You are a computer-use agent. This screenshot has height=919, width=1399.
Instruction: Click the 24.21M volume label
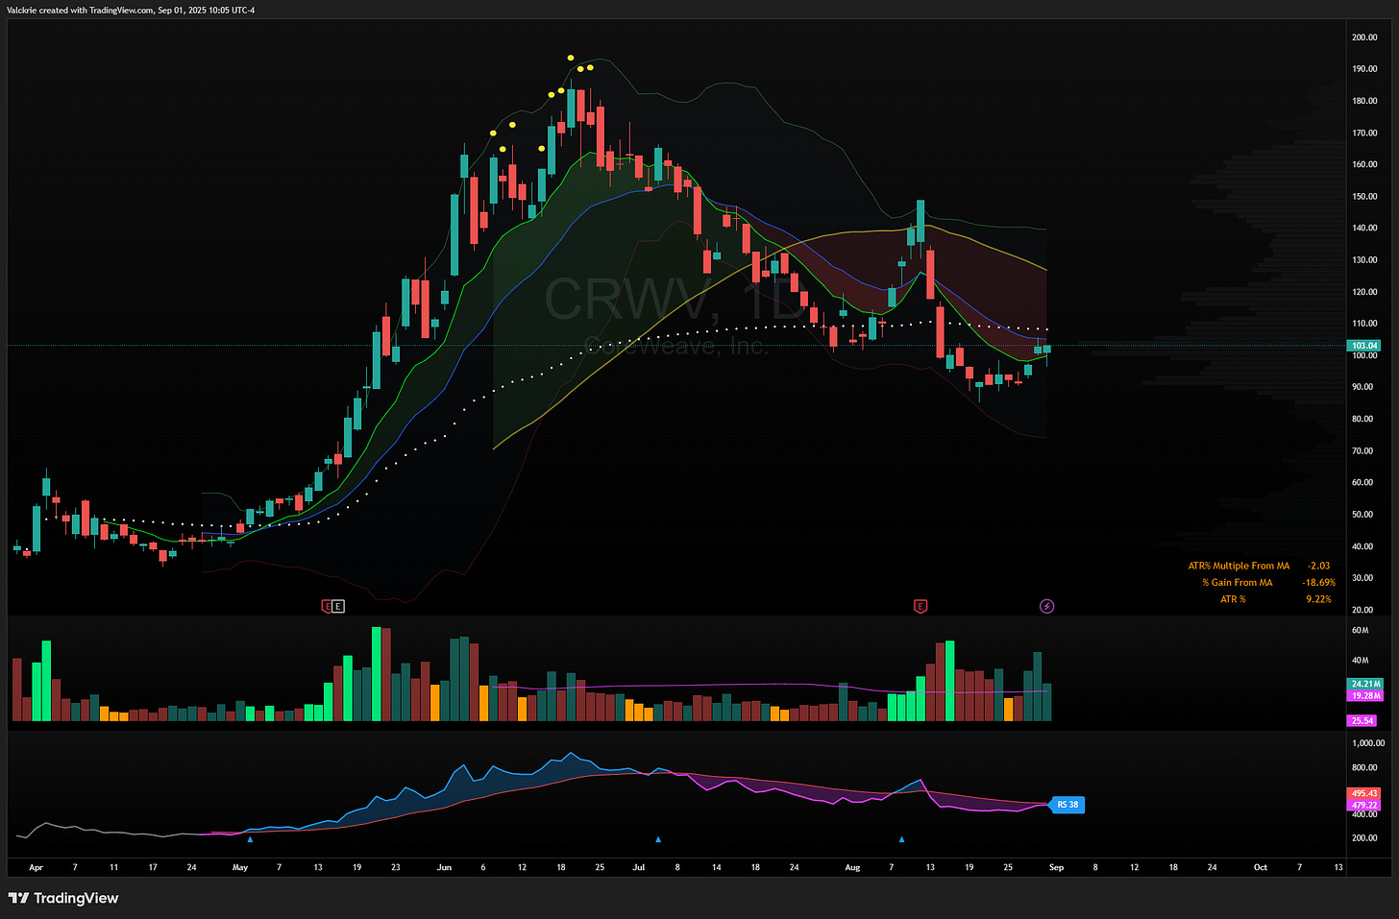(1365, 684)
